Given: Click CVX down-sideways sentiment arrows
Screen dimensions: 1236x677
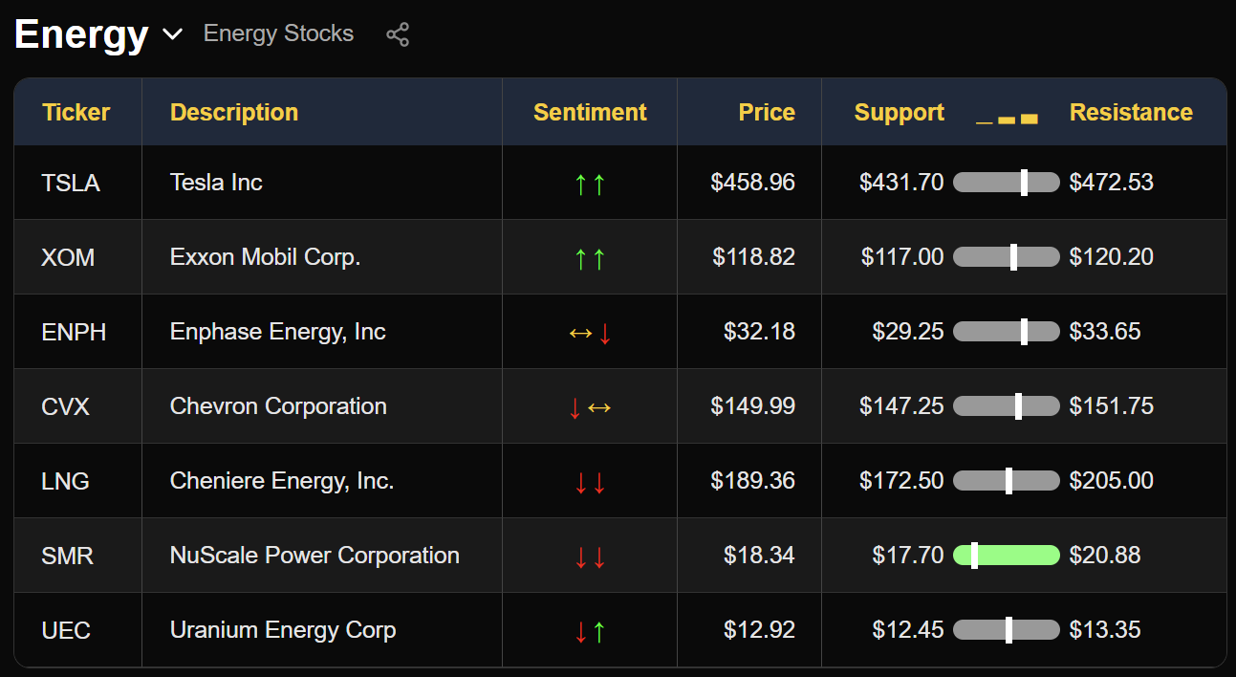Looking at the screenshot, I should pyautogui.click(x=590, y=407).
